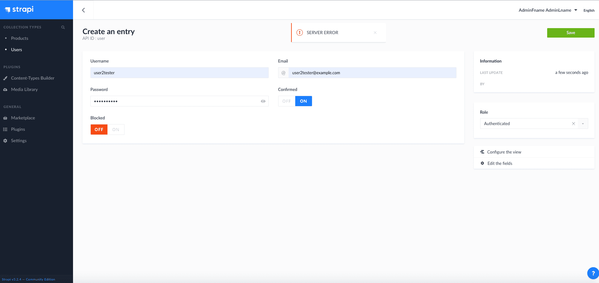Screen dimensions: 599x283
Task: Open Products collection type
Action: [20, 38]
